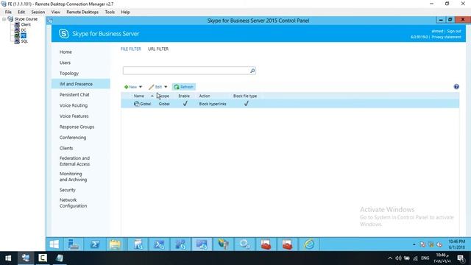This screenshot has height=265, width=471.
Task: Collapse the Skype Course tree group
Action: [x=4, y=19]
